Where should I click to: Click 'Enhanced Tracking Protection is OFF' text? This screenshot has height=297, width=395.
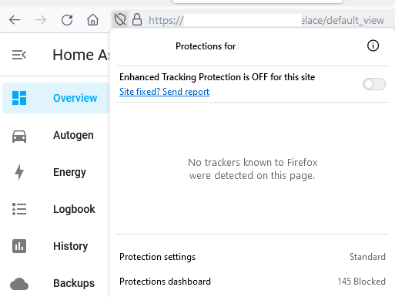[217, 77]
